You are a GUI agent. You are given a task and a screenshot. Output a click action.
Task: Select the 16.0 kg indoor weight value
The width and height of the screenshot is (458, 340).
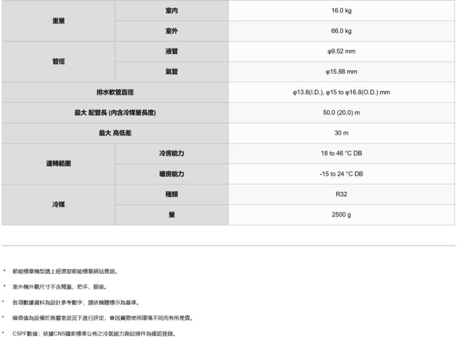(x=341, y=11)
